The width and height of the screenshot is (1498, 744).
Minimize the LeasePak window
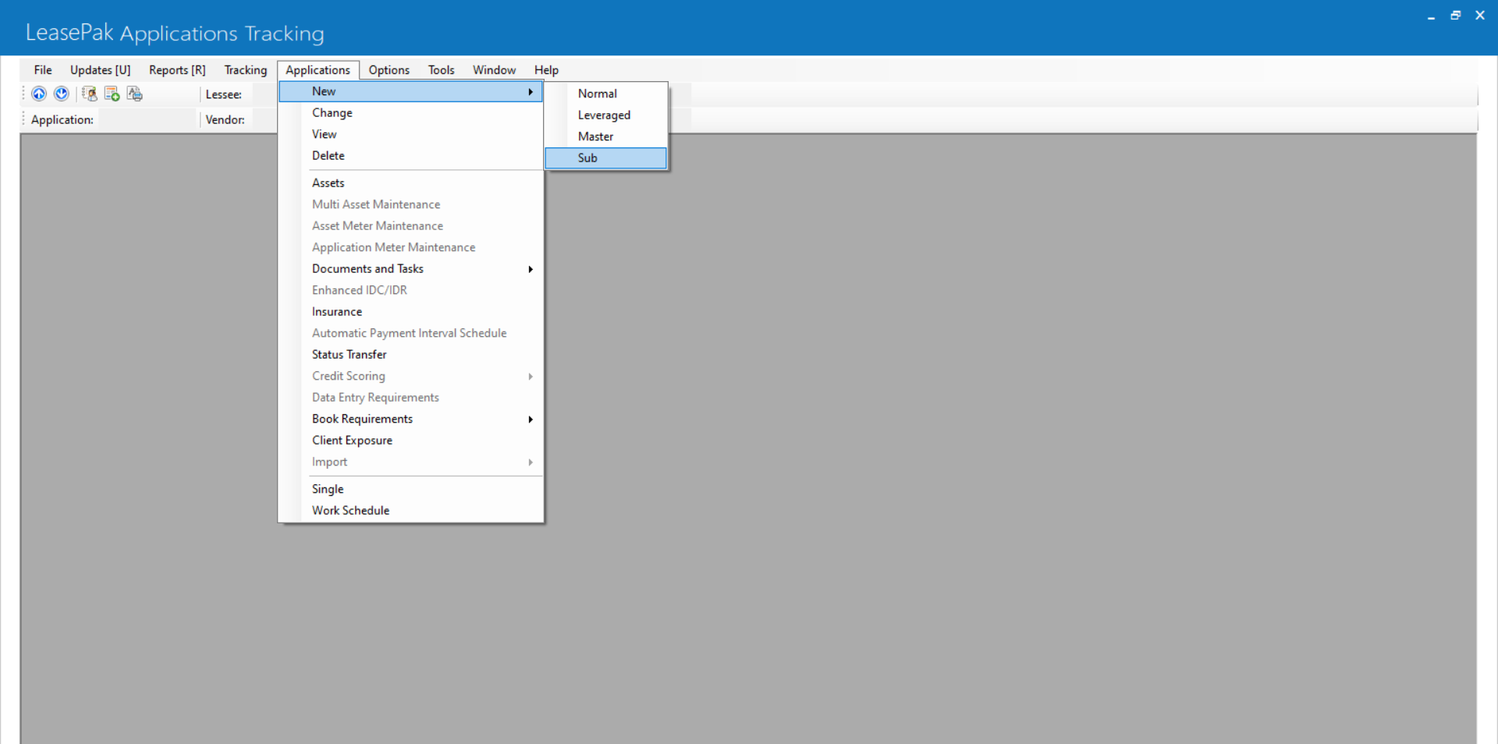1431,16
